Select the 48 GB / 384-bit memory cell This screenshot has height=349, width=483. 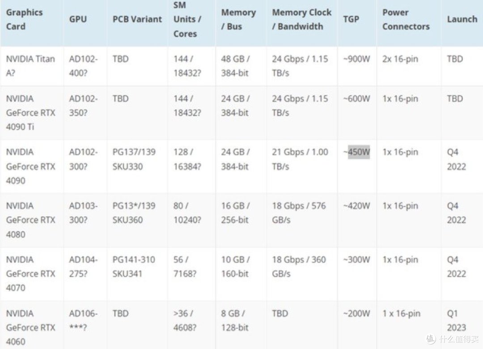coord(235,66)
